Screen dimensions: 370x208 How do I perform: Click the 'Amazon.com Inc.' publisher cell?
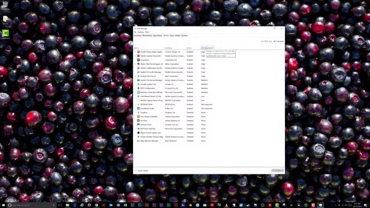pos(171,125)
